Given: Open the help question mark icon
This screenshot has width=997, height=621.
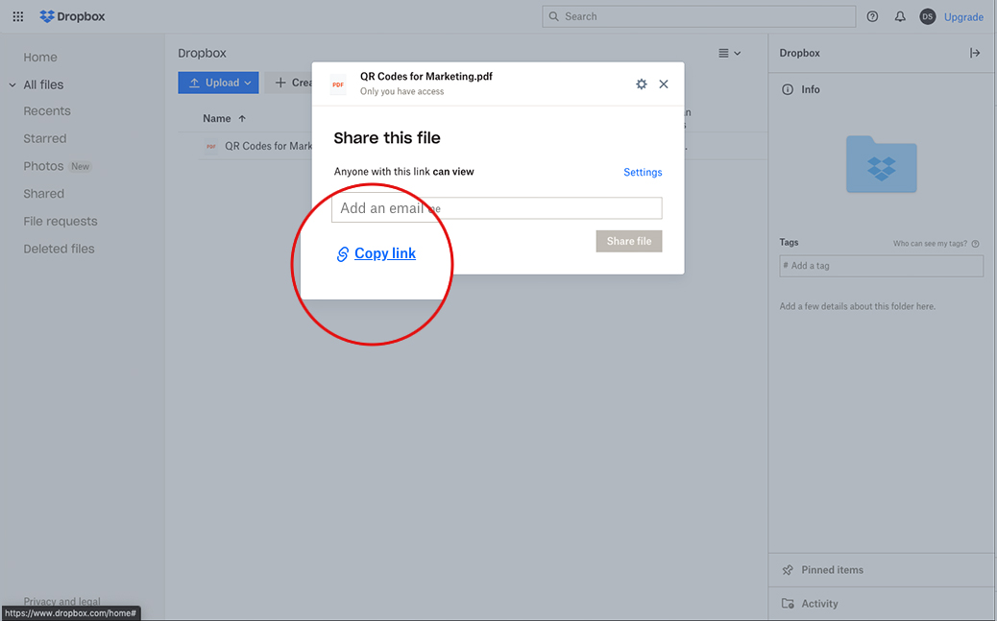Looking at the screenshot, I should [x=872, y=16].
